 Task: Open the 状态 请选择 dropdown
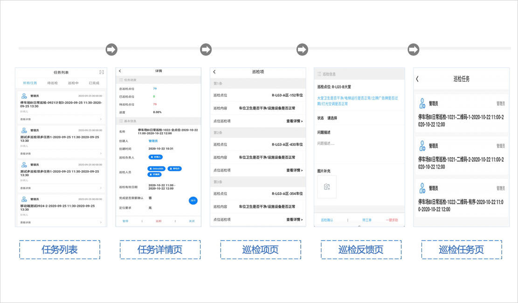pos(332,118)
